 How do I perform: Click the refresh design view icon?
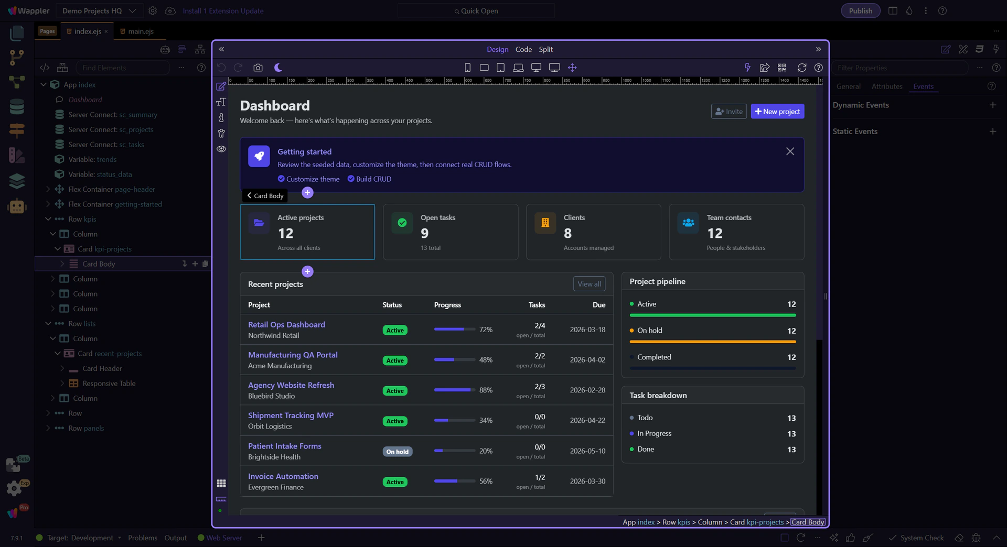pyautogui.click(x=802, y=68)
